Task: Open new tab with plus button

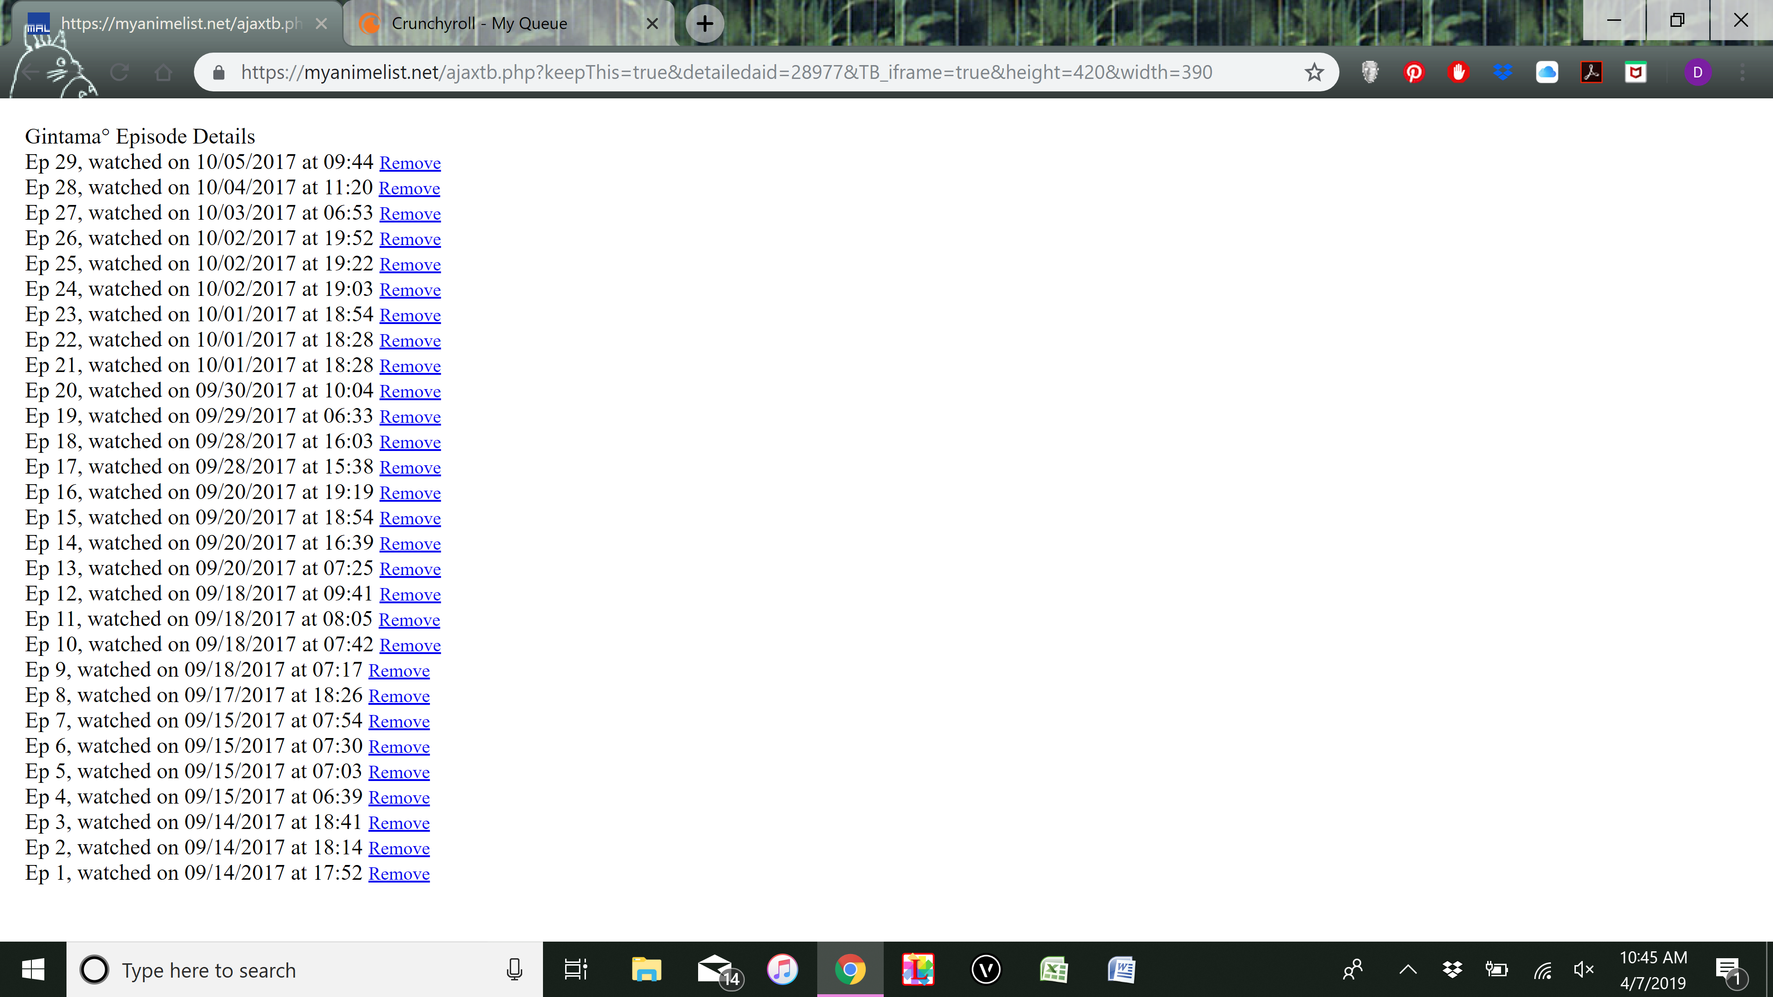Action: pyautogui.click(x=704, y=24)
